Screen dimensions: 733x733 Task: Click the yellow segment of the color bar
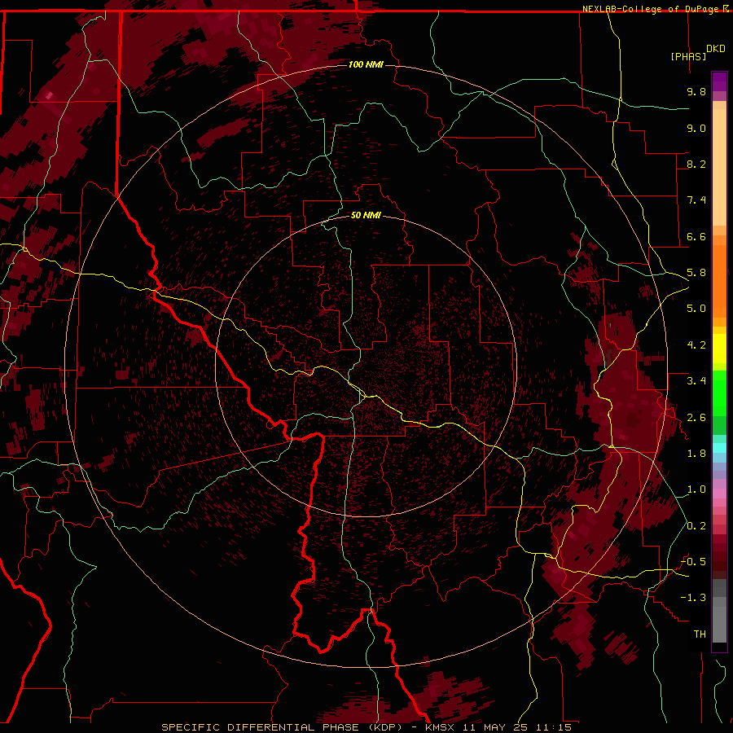tap(719, 349)
